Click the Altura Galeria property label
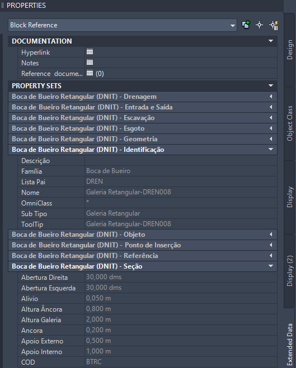Image resolution: width=296 pixels, height=368 pixels. [x=41, y=320]
